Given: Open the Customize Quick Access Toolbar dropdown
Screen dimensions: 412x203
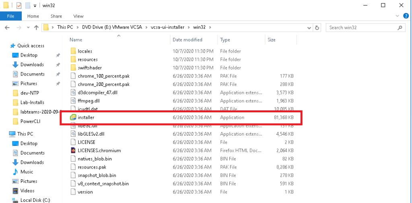Looking at the screenshot, I should pos(35,6).
